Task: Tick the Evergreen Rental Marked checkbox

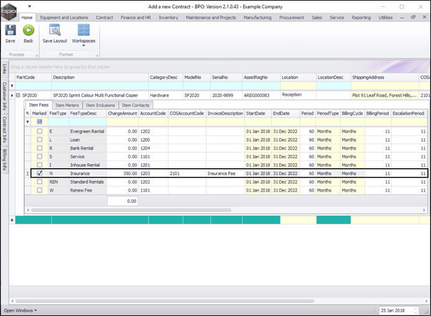Action: click(40, 132)
